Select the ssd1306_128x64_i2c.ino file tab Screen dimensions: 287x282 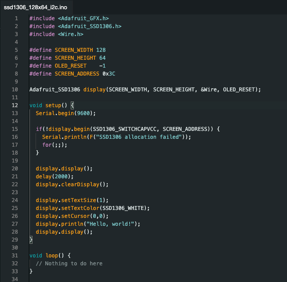[x=36, y=7]
